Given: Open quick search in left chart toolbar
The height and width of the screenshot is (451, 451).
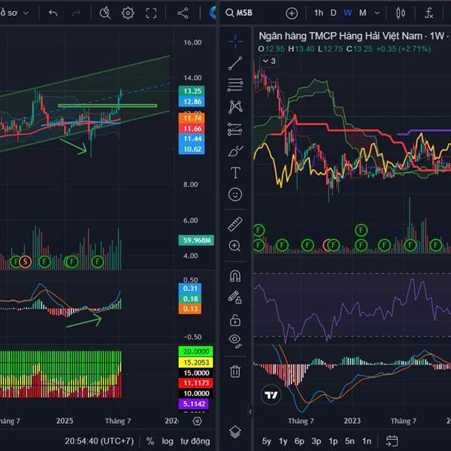Looking at the screenshot, I should (105, 13).
